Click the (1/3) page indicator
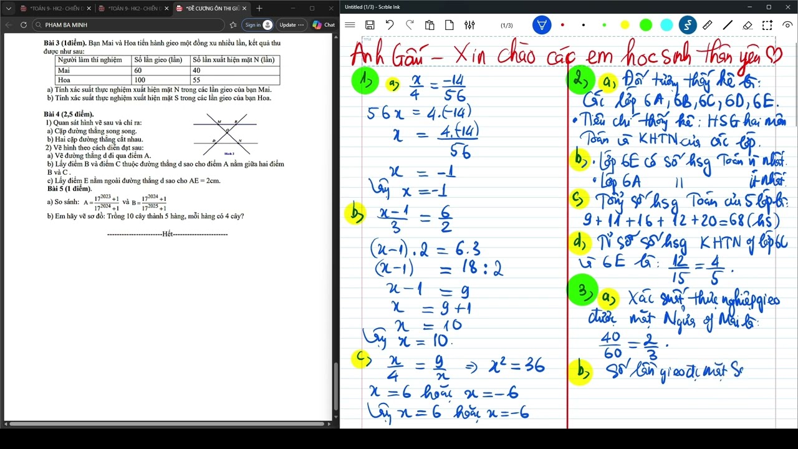This screenshot has width=798, height=449. (507, 25)
